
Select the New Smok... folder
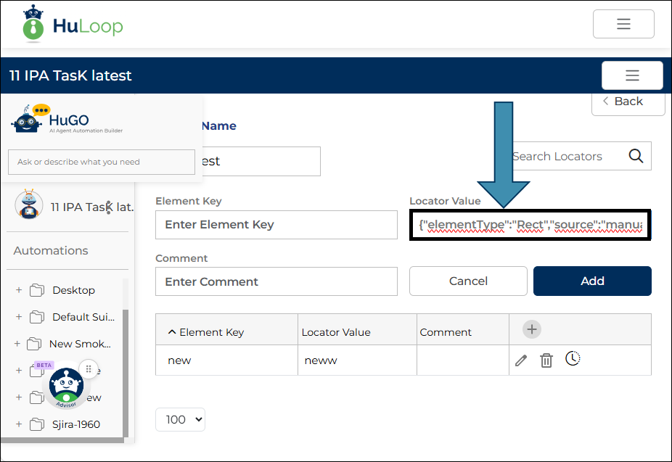80,344
